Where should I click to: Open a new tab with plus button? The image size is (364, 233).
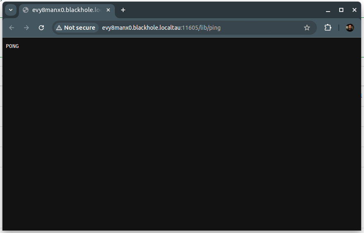123,10
